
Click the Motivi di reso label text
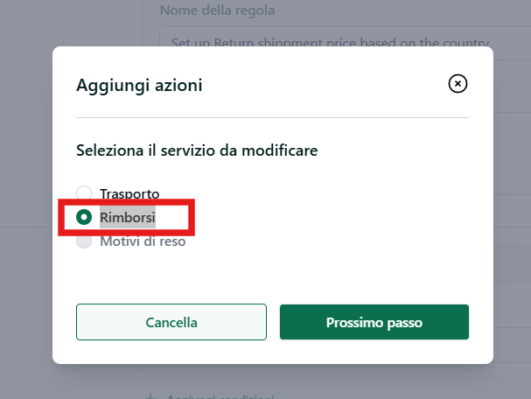pos(143,241)
